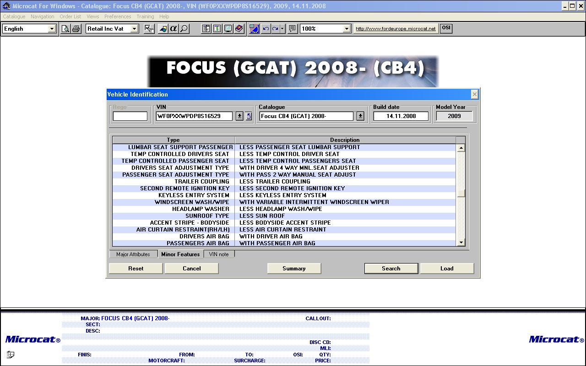The image size is (586, 366).
Task: Click the VIN refresh icon
Action: [x=249, y=116]
